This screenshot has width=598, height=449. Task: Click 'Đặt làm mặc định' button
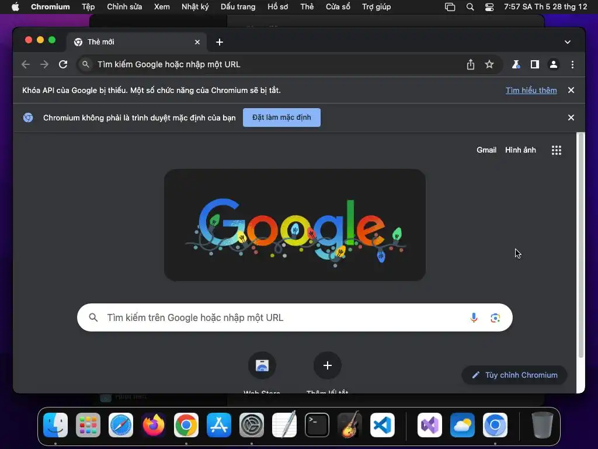point(281,118)
